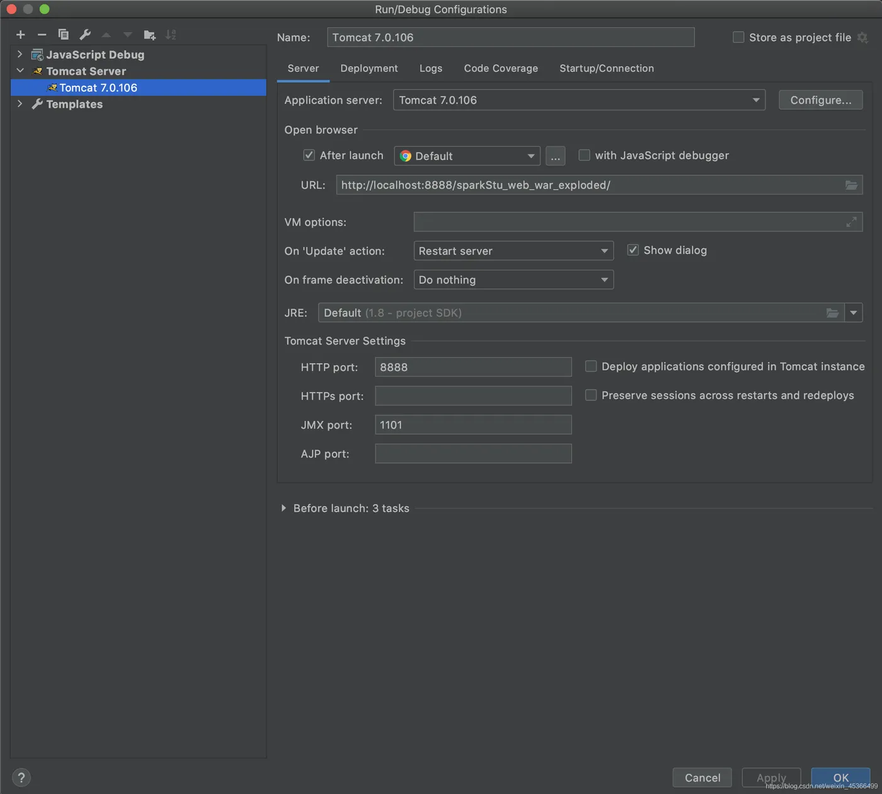This screenshot has height=794, width=882.
Task: Create new folder for configurations
Action: pyautogui.click(x=149, y=35)
